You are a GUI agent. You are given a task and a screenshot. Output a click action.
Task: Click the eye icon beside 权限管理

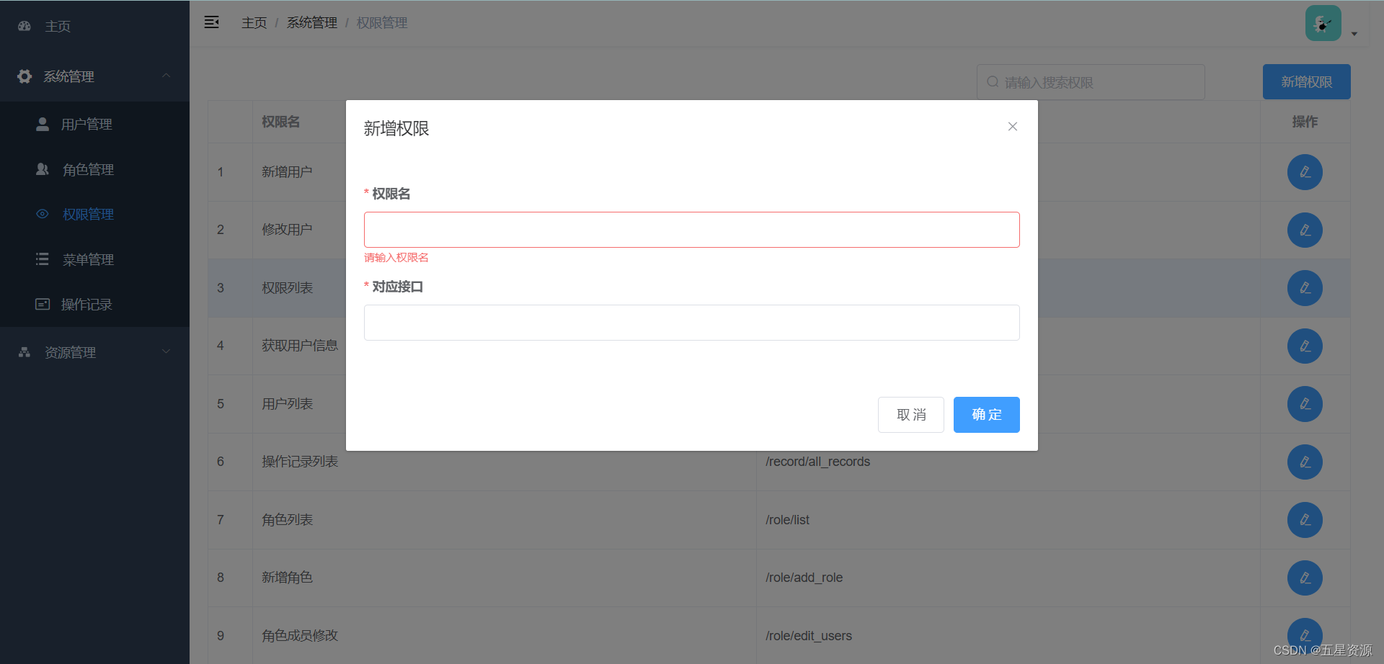pyautogui.click(x=42, y=213)
